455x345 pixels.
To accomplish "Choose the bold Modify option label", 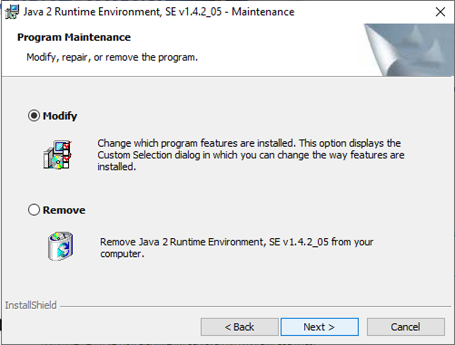I will (60, 116).
